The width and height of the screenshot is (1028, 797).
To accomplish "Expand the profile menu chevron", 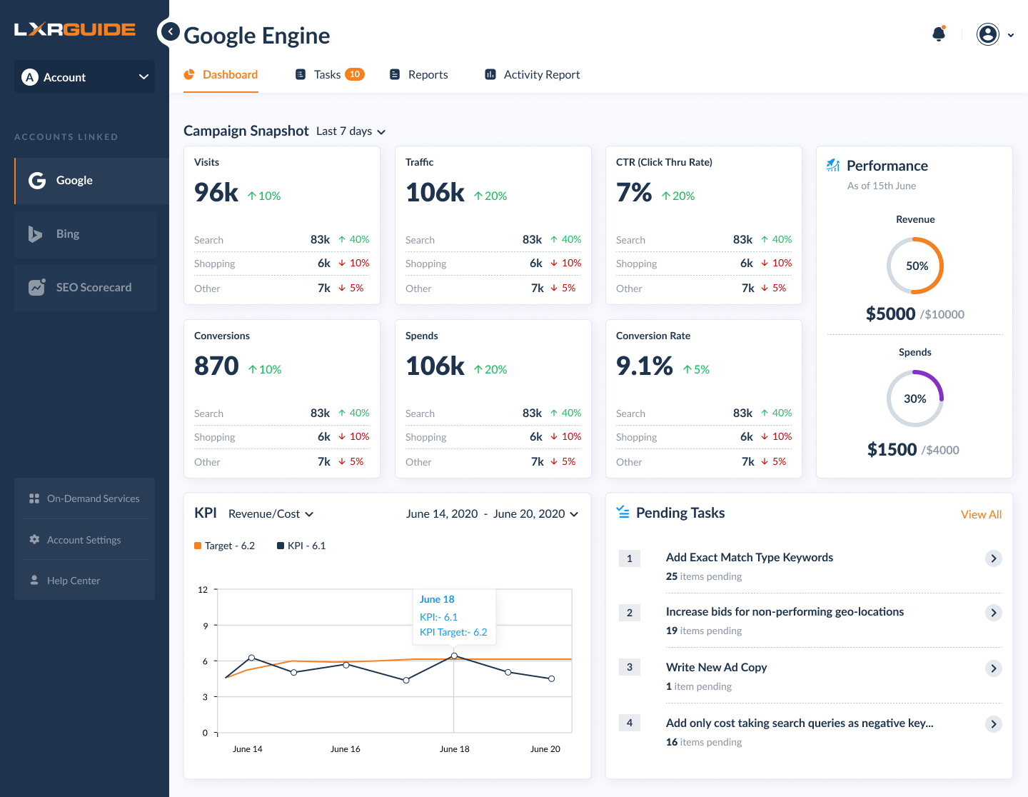I will (1011, 35).
